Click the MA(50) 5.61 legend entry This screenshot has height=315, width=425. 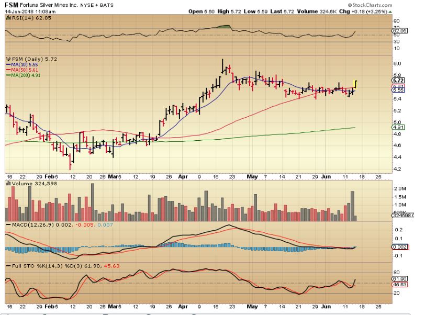[x=22, y=70]
